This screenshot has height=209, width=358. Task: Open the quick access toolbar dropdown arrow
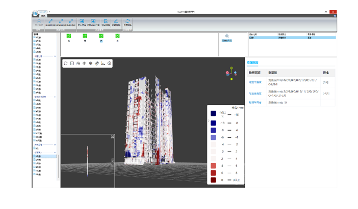coord(49,12)
